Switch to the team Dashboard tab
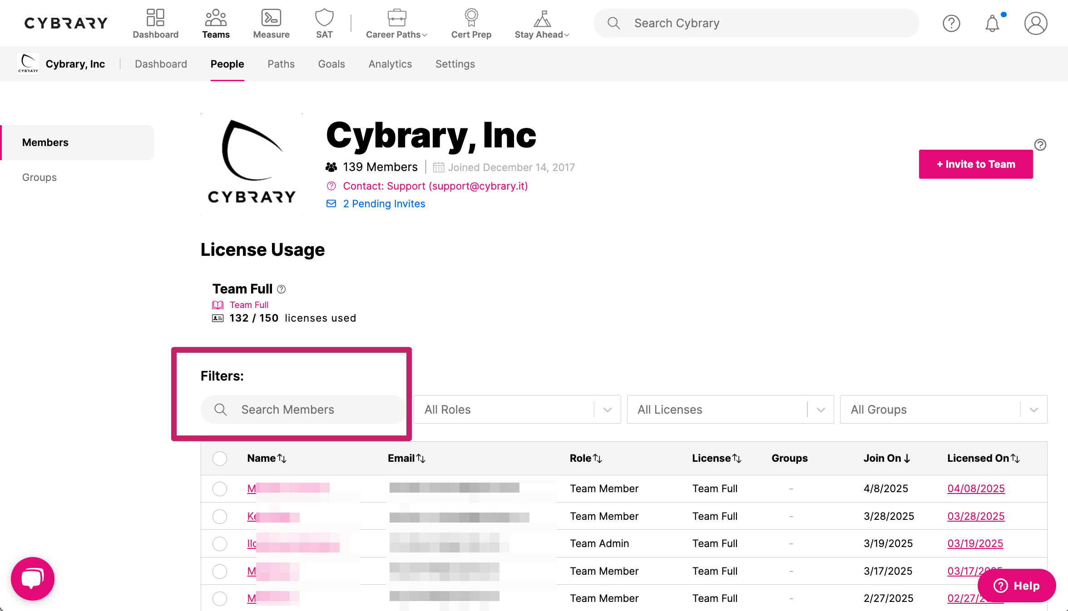The height and width of the screenshot is (611, 1068). pyautogui.click(x=161, y=64)
